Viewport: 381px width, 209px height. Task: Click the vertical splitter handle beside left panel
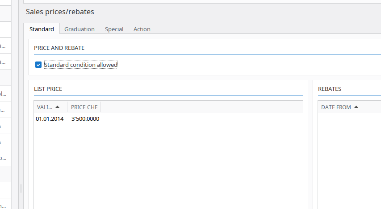point(21,188)
